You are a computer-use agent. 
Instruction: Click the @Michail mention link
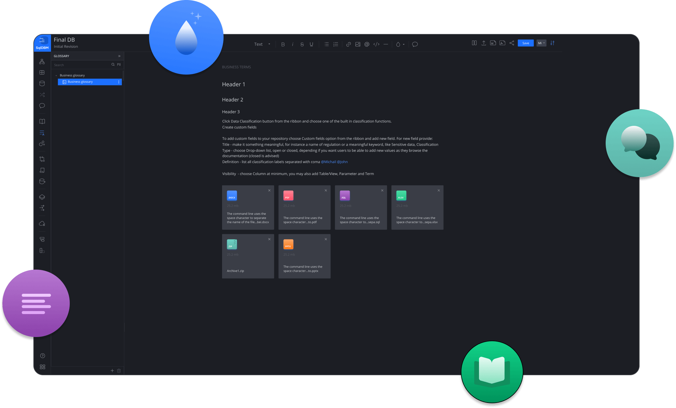point(328,162)
